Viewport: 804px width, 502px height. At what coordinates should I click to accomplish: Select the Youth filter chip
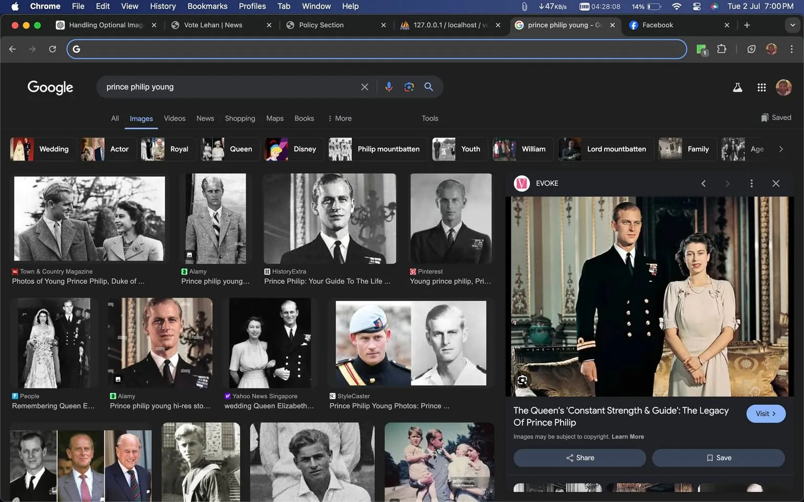click(x=460, y=149)
